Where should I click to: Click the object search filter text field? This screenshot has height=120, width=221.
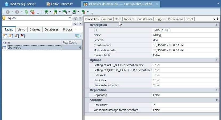(x=37, y=23)
